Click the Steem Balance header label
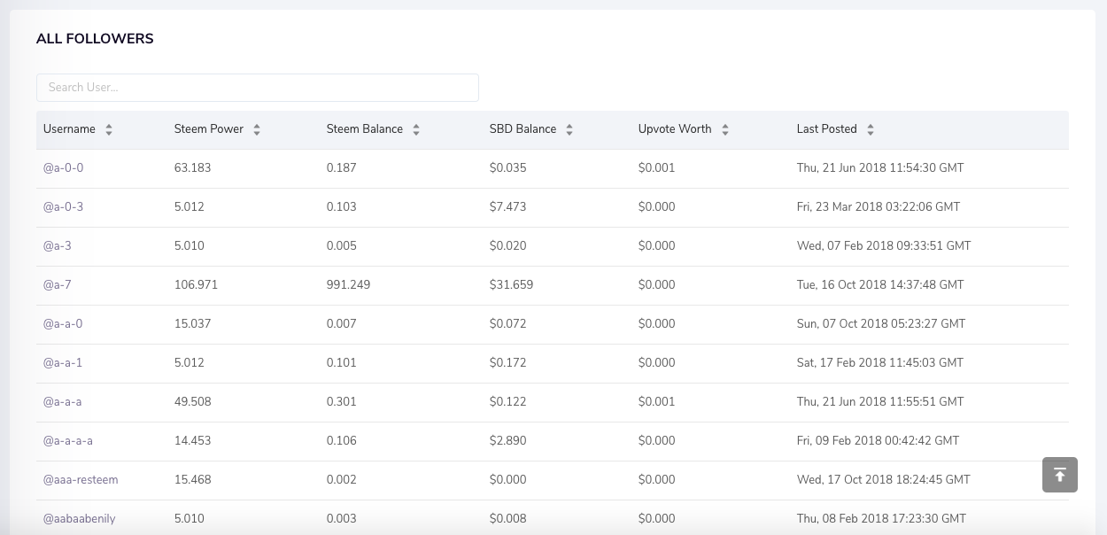This screenshot has width=1107, height=535. coord(365,129)
